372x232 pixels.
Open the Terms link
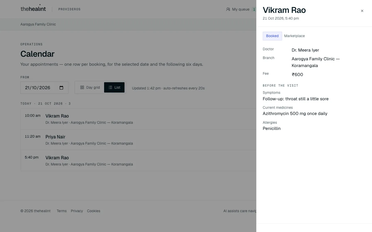62,211
